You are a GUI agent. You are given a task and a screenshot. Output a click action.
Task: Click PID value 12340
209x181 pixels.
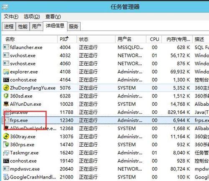click(x=66, y=120)
